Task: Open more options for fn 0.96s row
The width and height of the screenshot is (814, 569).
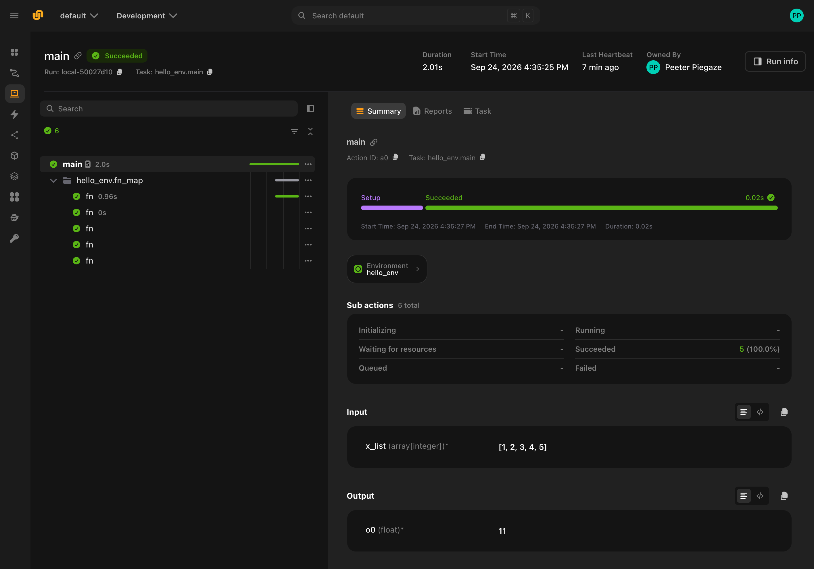Action: pos(308,197)
